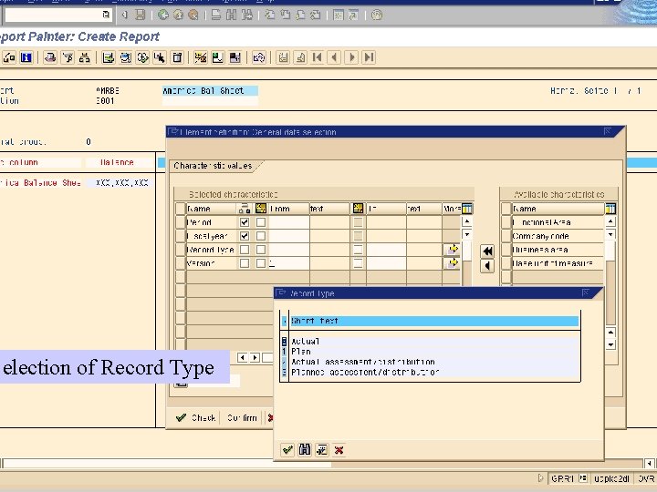
Task: Open table settings icon in Selected characteristics
Action: (x=467, y=209)
